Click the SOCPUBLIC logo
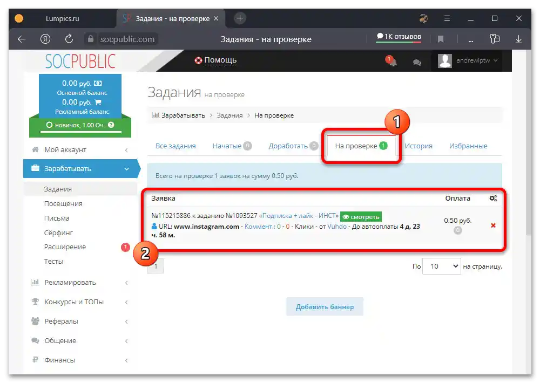540x383 pixels. pyautogui.click(x=80, y=61)
